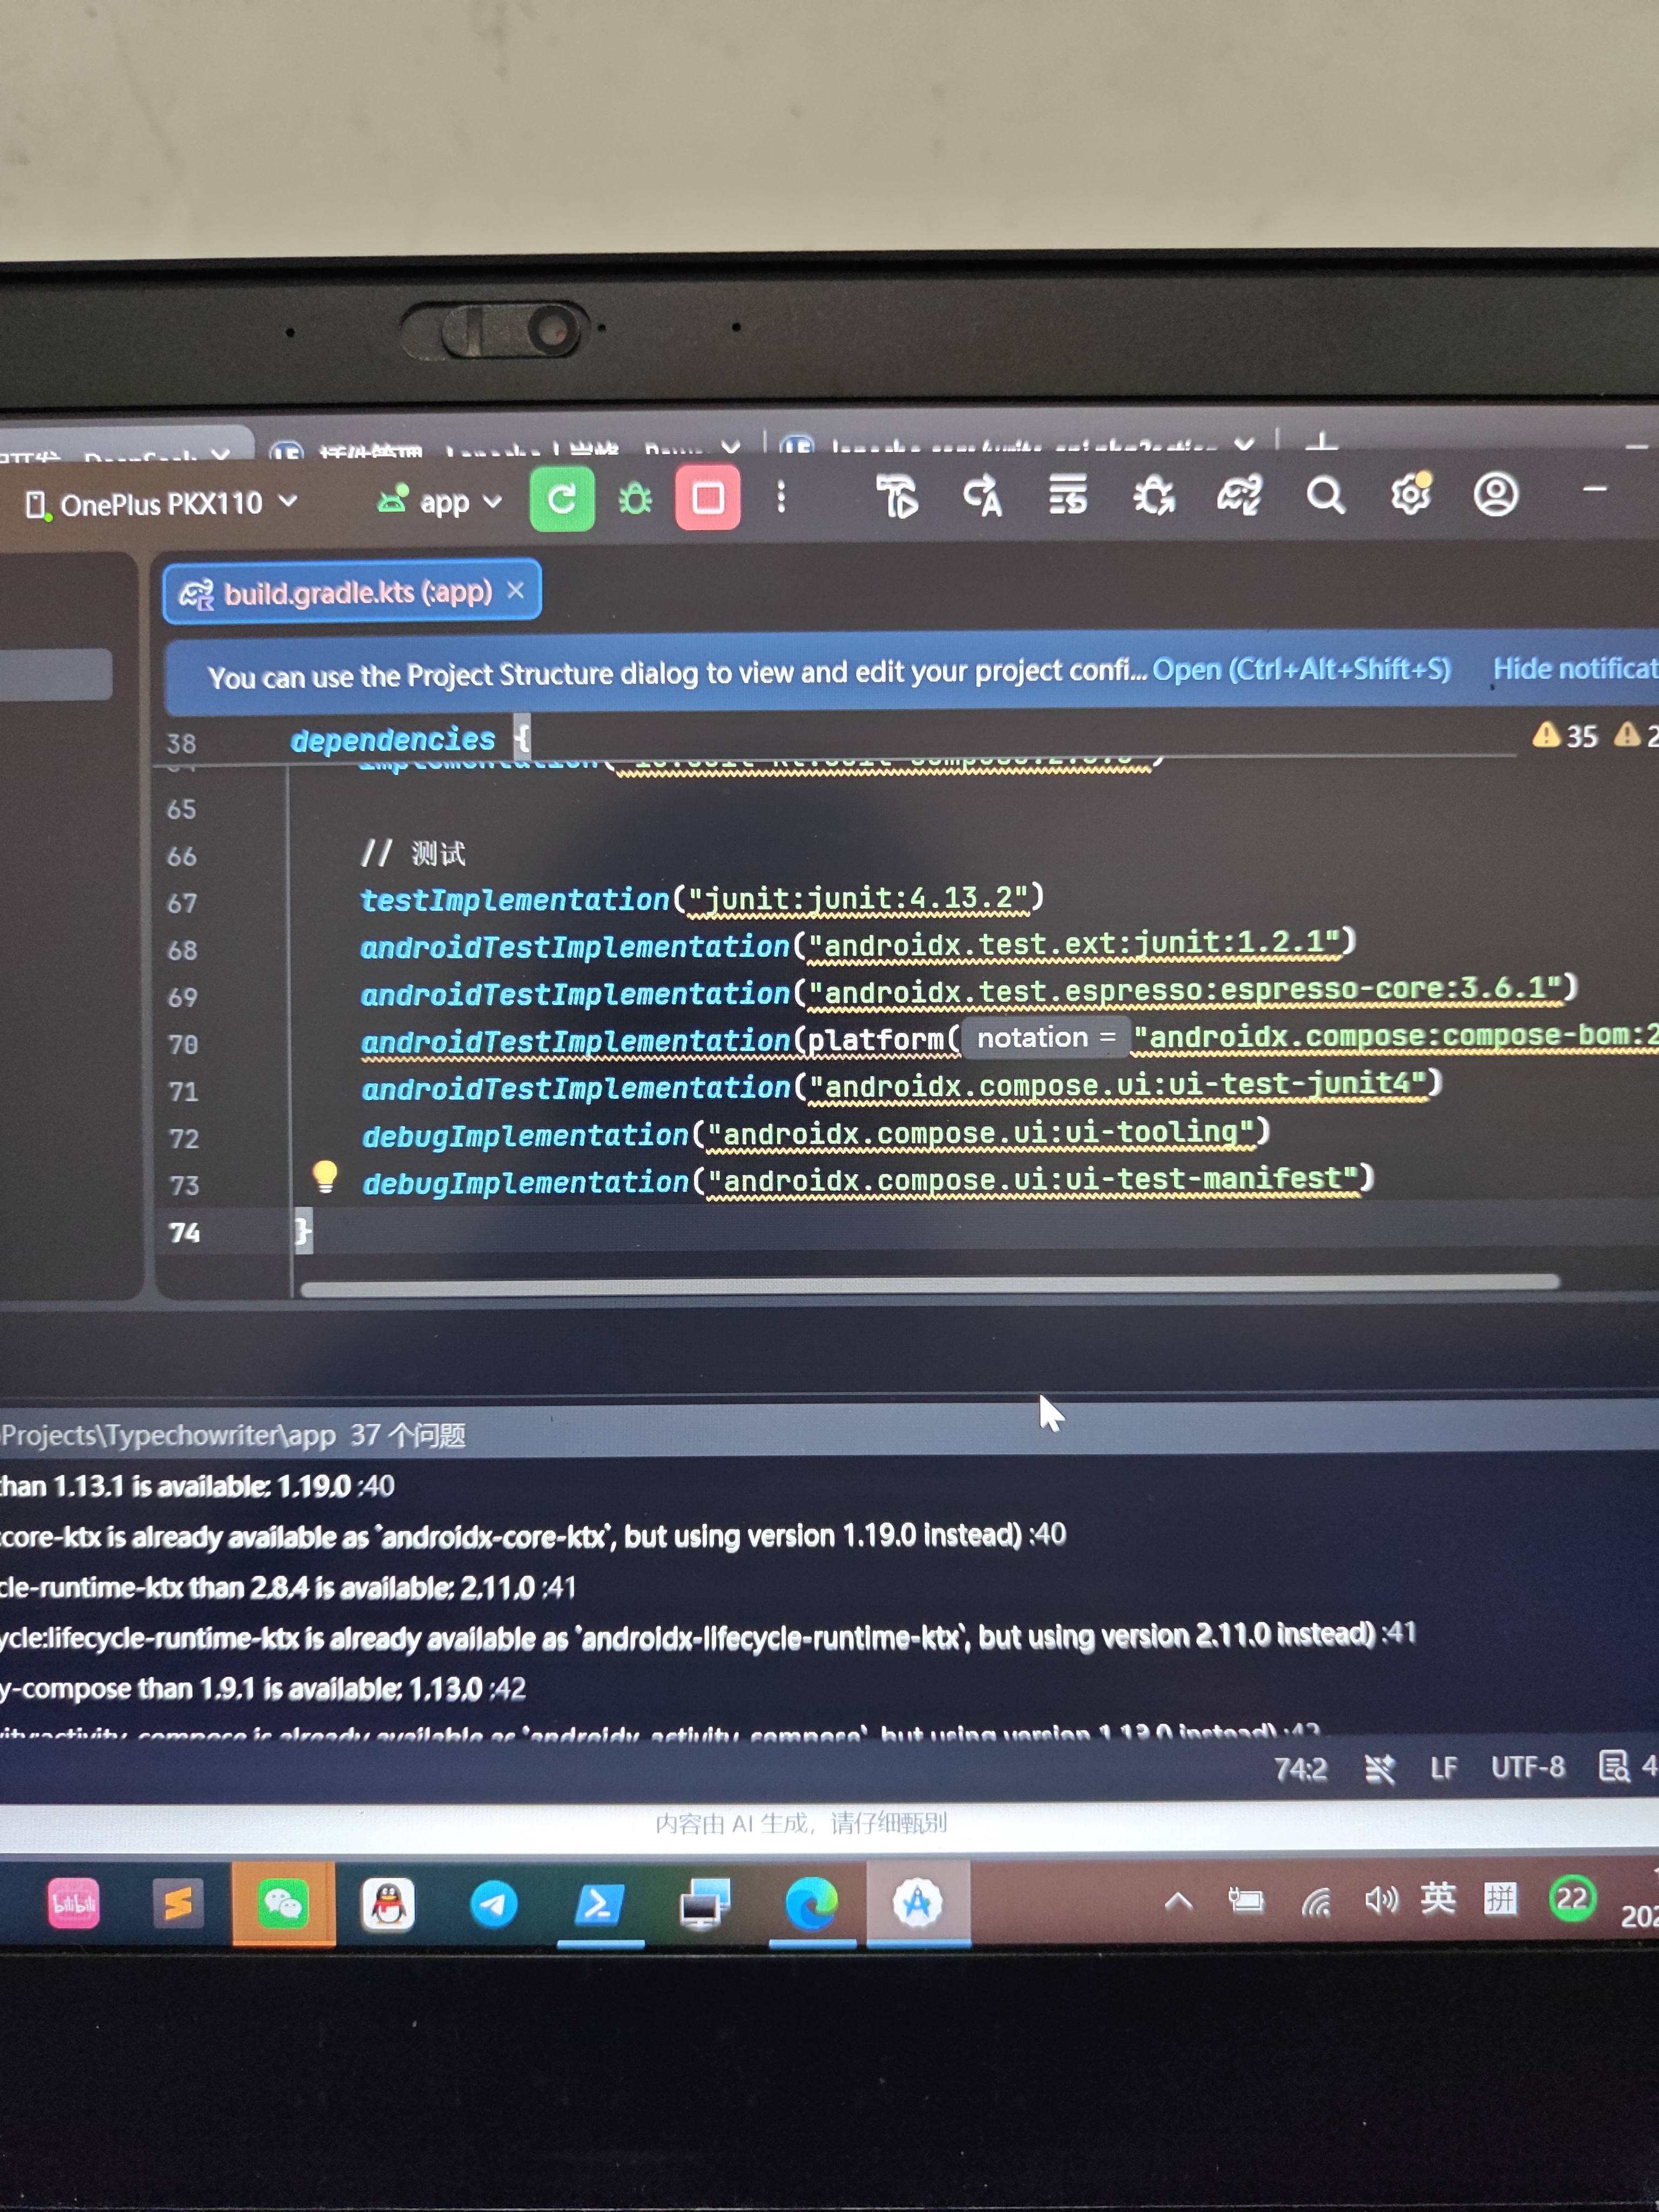1659x2212 pixels.
Task: Close the build.gradle.kts (:app) tab
Action: coord(516,591)
